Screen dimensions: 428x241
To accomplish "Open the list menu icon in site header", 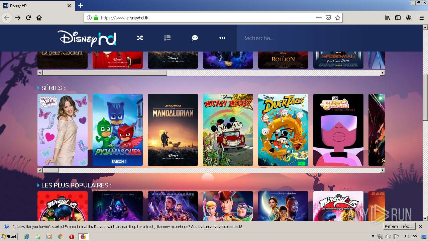I will [x=168, y=38].
